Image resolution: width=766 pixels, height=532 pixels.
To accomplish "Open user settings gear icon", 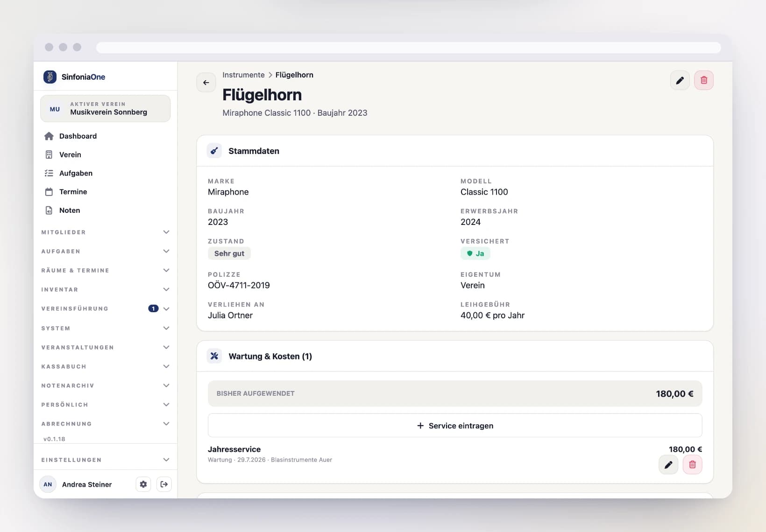I will (143, 484).
